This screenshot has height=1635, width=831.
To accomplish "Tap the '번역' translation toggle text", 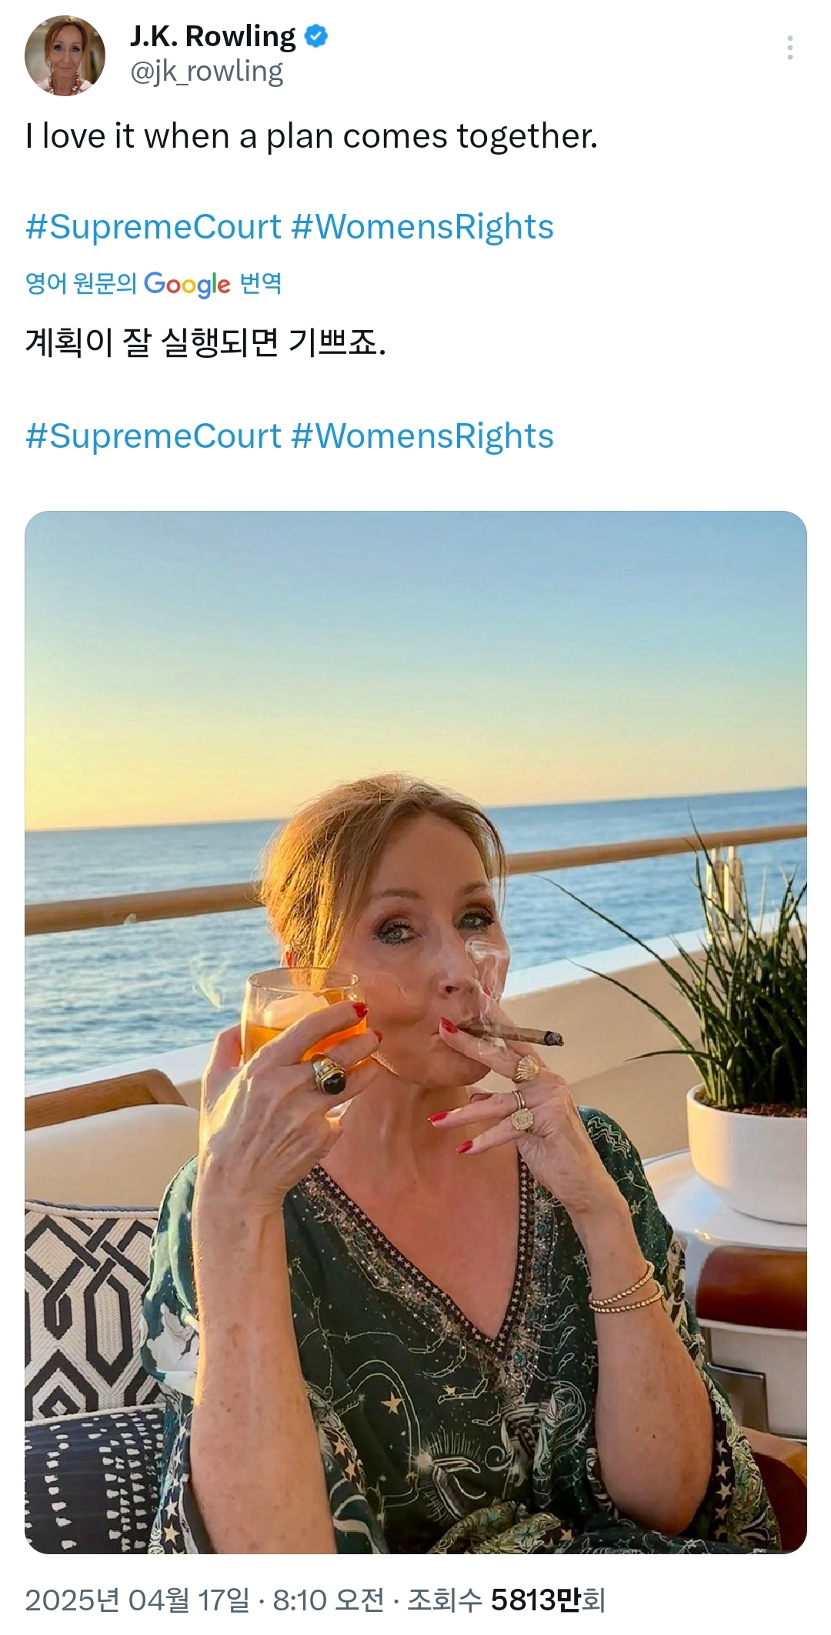I will [261, 284].
